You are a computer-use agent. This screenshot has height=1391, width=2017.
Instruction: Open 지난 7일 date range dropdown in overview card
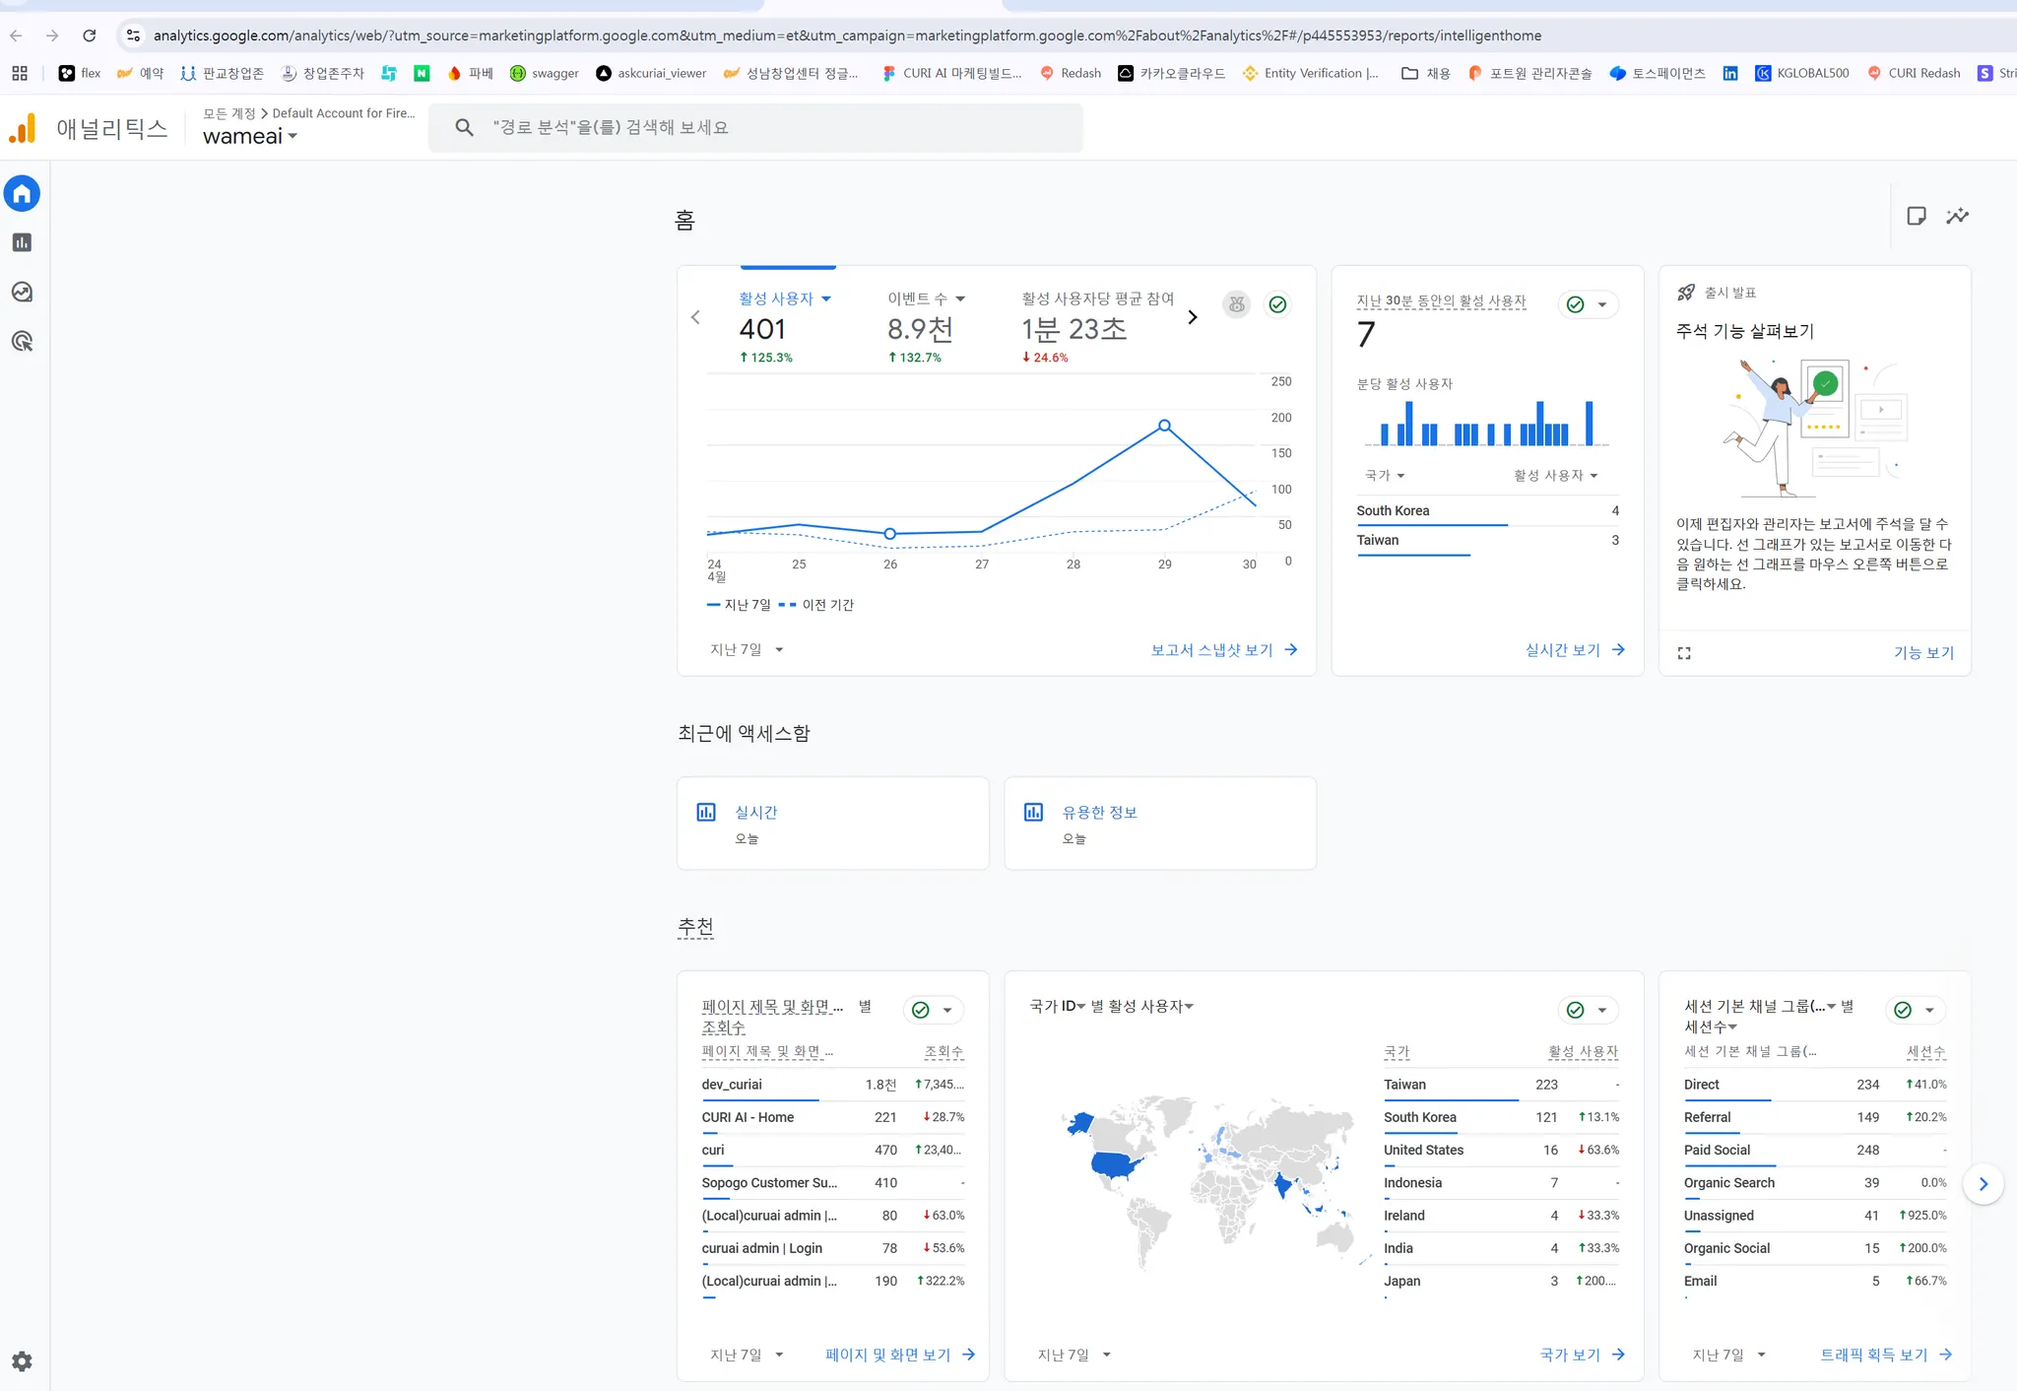pyautogui.click(x=747, y=649)
